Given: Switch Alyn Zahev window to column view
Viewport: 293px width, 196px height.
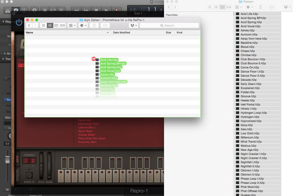Looking at the screenshot, I should (x=56, y=25).
